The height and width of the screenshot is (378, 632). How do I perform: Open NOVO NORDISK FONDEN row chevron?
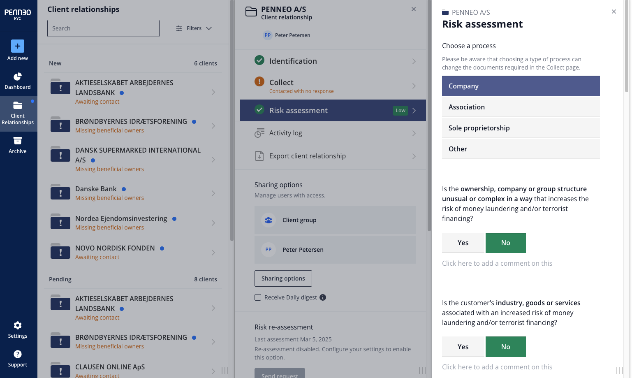[x=213, y=253]
